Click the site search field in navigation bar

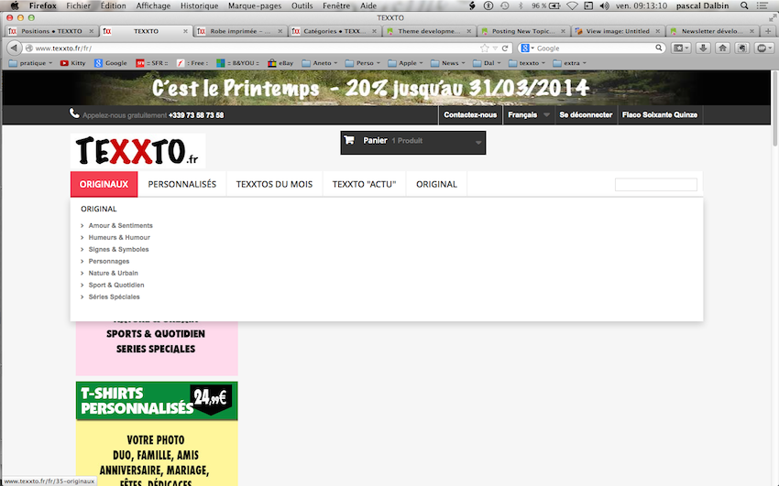coord(656,185)
